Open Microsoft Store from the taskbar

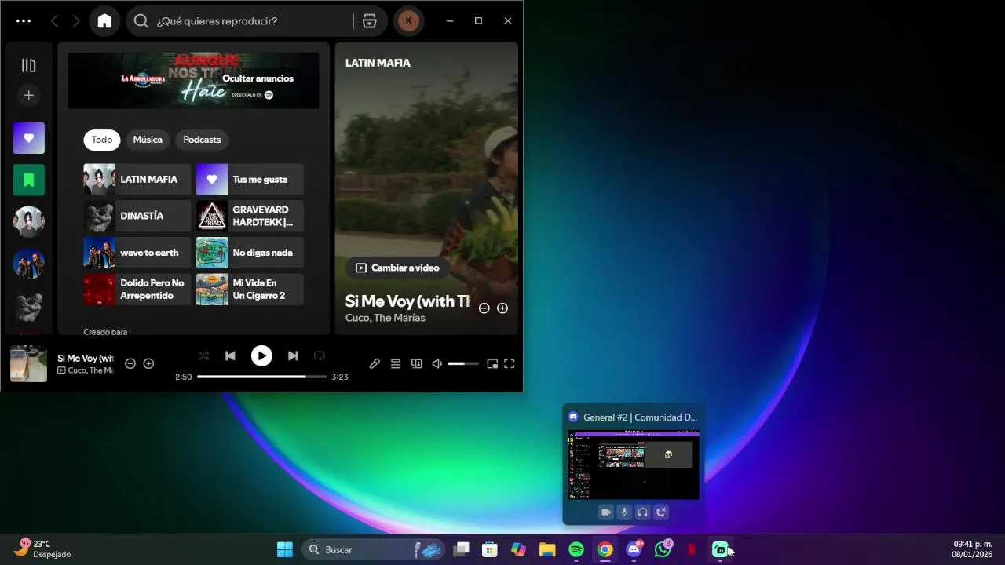pyautogui.click(x=490, y=549)
